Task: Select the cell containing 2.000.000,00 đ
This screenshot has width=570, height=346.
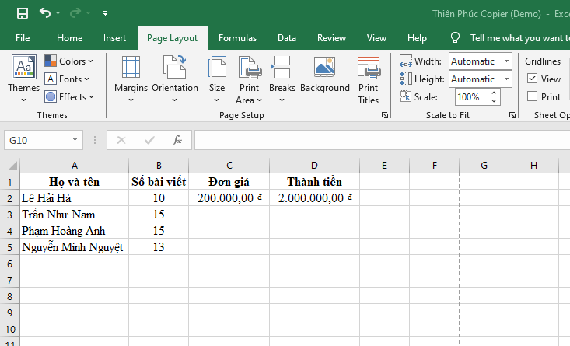Action: pos(314,198)
